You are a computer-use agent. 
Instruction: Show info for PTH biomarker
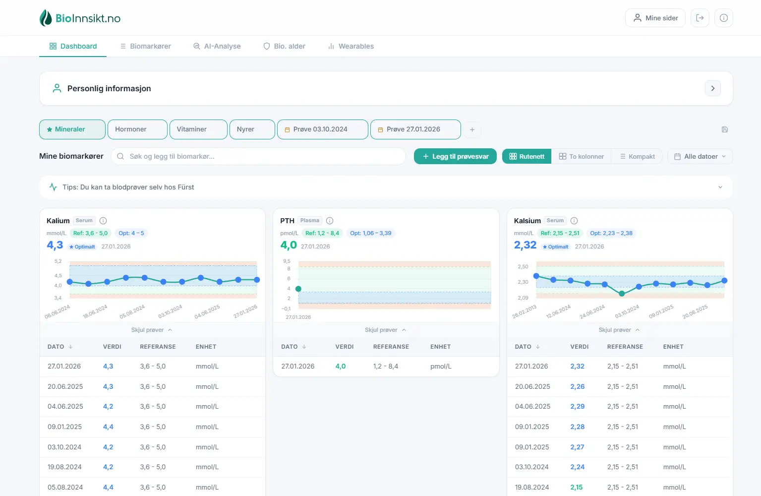pyautogui.click(x=330, y=221)
